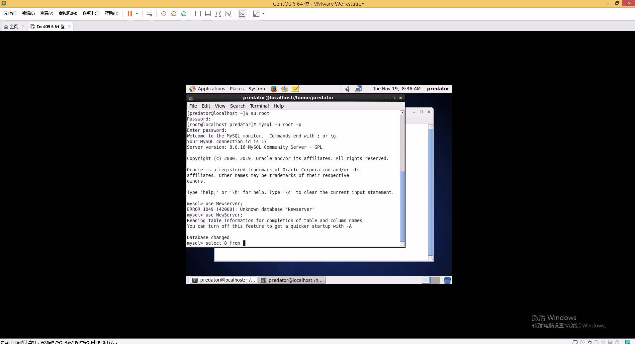Toggle Unity mode in VMware toolbar

pyautogui.click(x=228, y=14)
